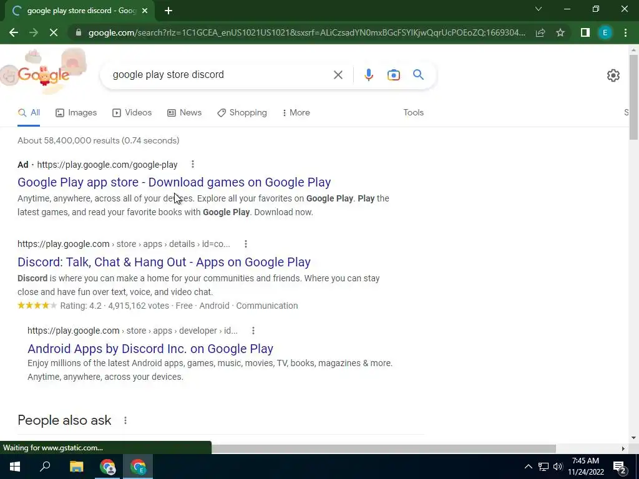Click the horizontal page scrollbar
This screenshot has height=479, width=639.
tap(384, 448)
